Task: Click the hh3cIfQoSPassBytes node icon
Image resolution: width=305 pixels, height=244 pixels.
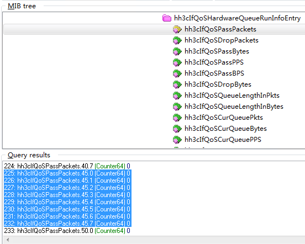Action: pyautogui.click(x=177, y=51)
